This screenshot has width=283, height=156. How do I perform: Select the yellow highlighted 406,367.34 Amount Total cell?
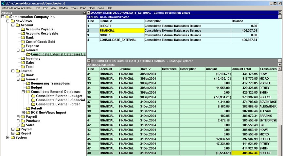[245, 153]
